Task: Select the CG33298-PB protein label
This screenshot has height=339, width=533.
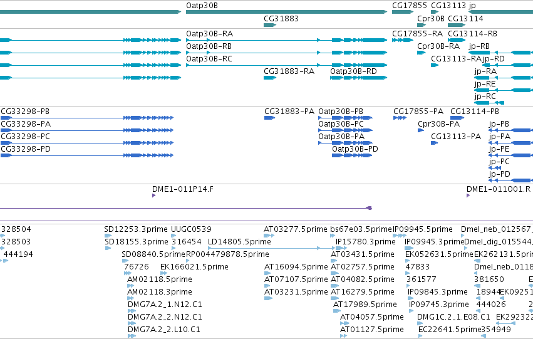Action: (25, 112)
